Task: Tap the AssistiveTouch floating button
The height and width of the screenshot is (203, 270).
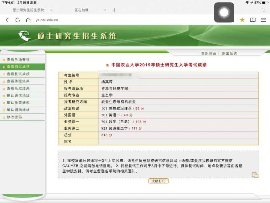Action: pyautogui.click(x=224, y=12)
